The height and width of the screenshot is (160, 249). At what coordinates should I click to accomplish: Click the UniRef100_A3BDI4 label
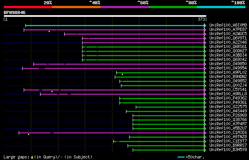click(228, 55)
